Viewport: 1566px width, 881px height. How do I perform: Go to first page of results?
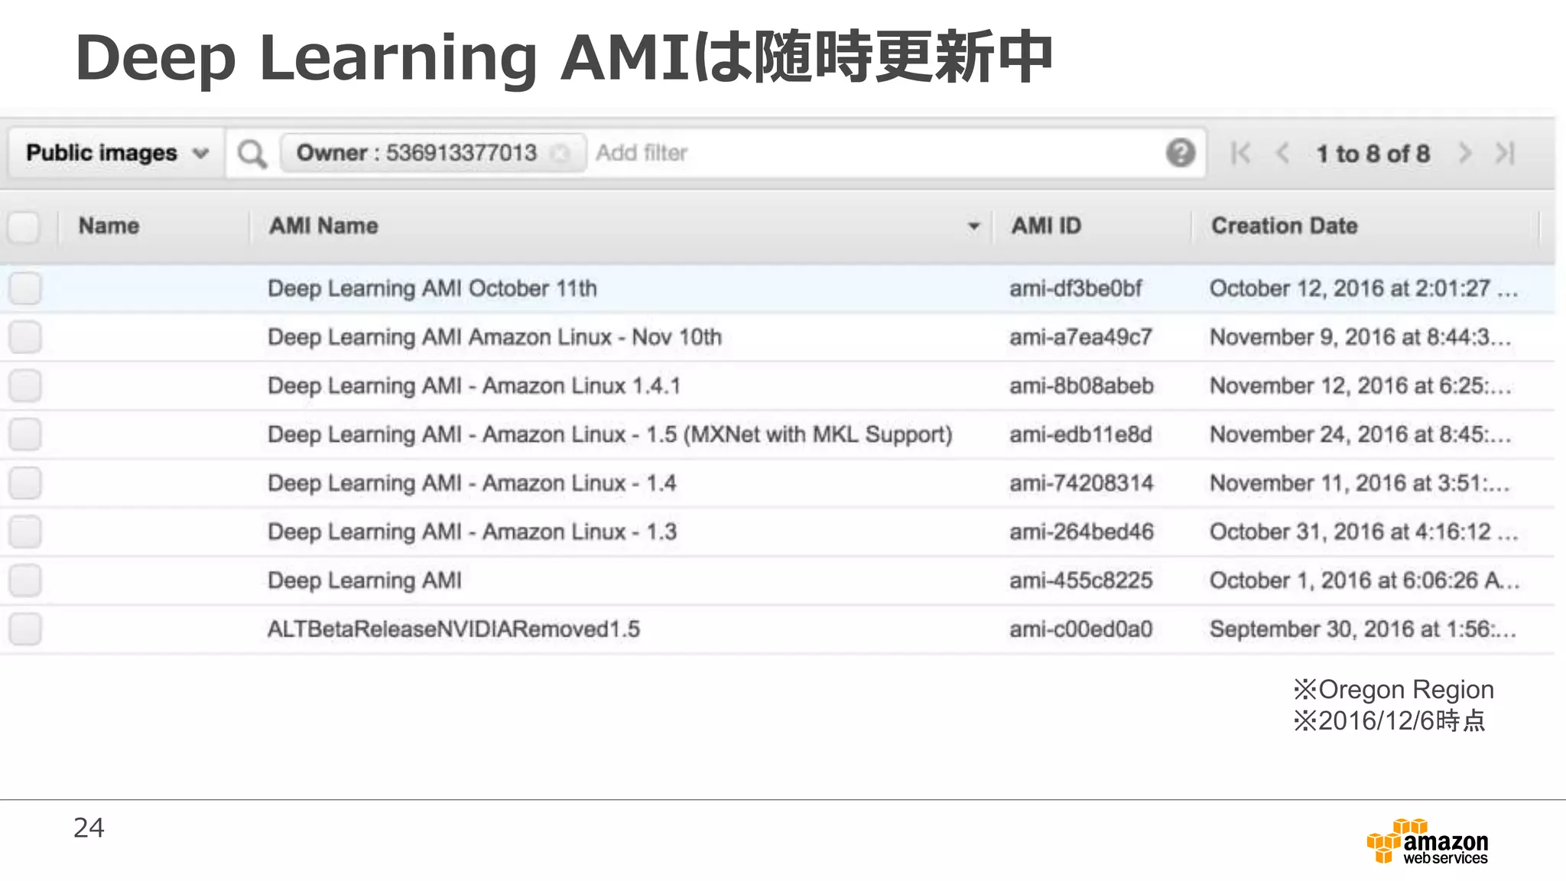pyautogui.click(x=1240, y=153)
